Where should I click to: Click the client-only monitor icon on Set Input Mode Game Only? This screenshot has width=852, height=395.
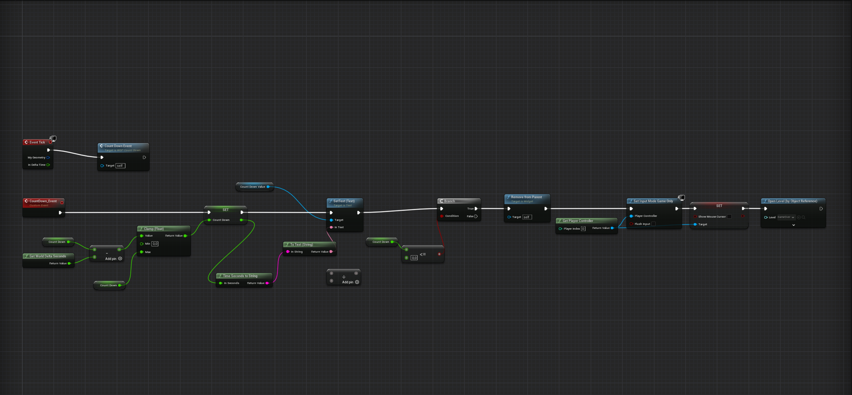(682, 197)
